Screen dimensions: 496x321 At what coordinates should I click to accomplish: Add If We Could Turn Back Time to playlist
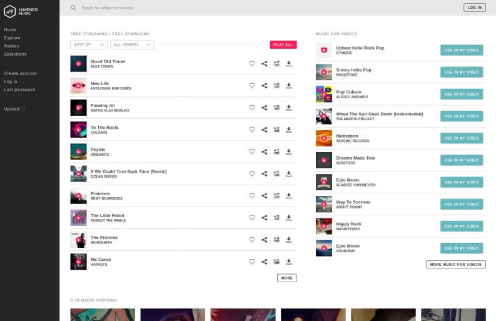(276, 173)
